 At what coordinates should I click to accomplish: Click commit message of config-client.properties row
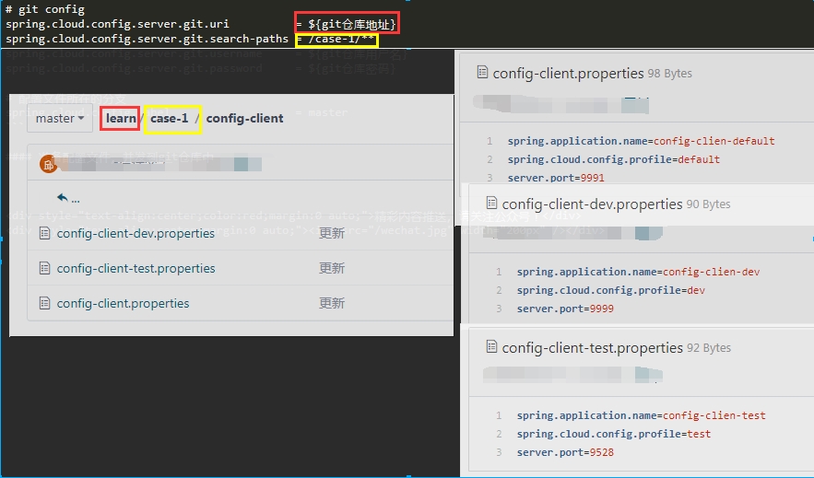pyautogui.click(x=332, y=303)
